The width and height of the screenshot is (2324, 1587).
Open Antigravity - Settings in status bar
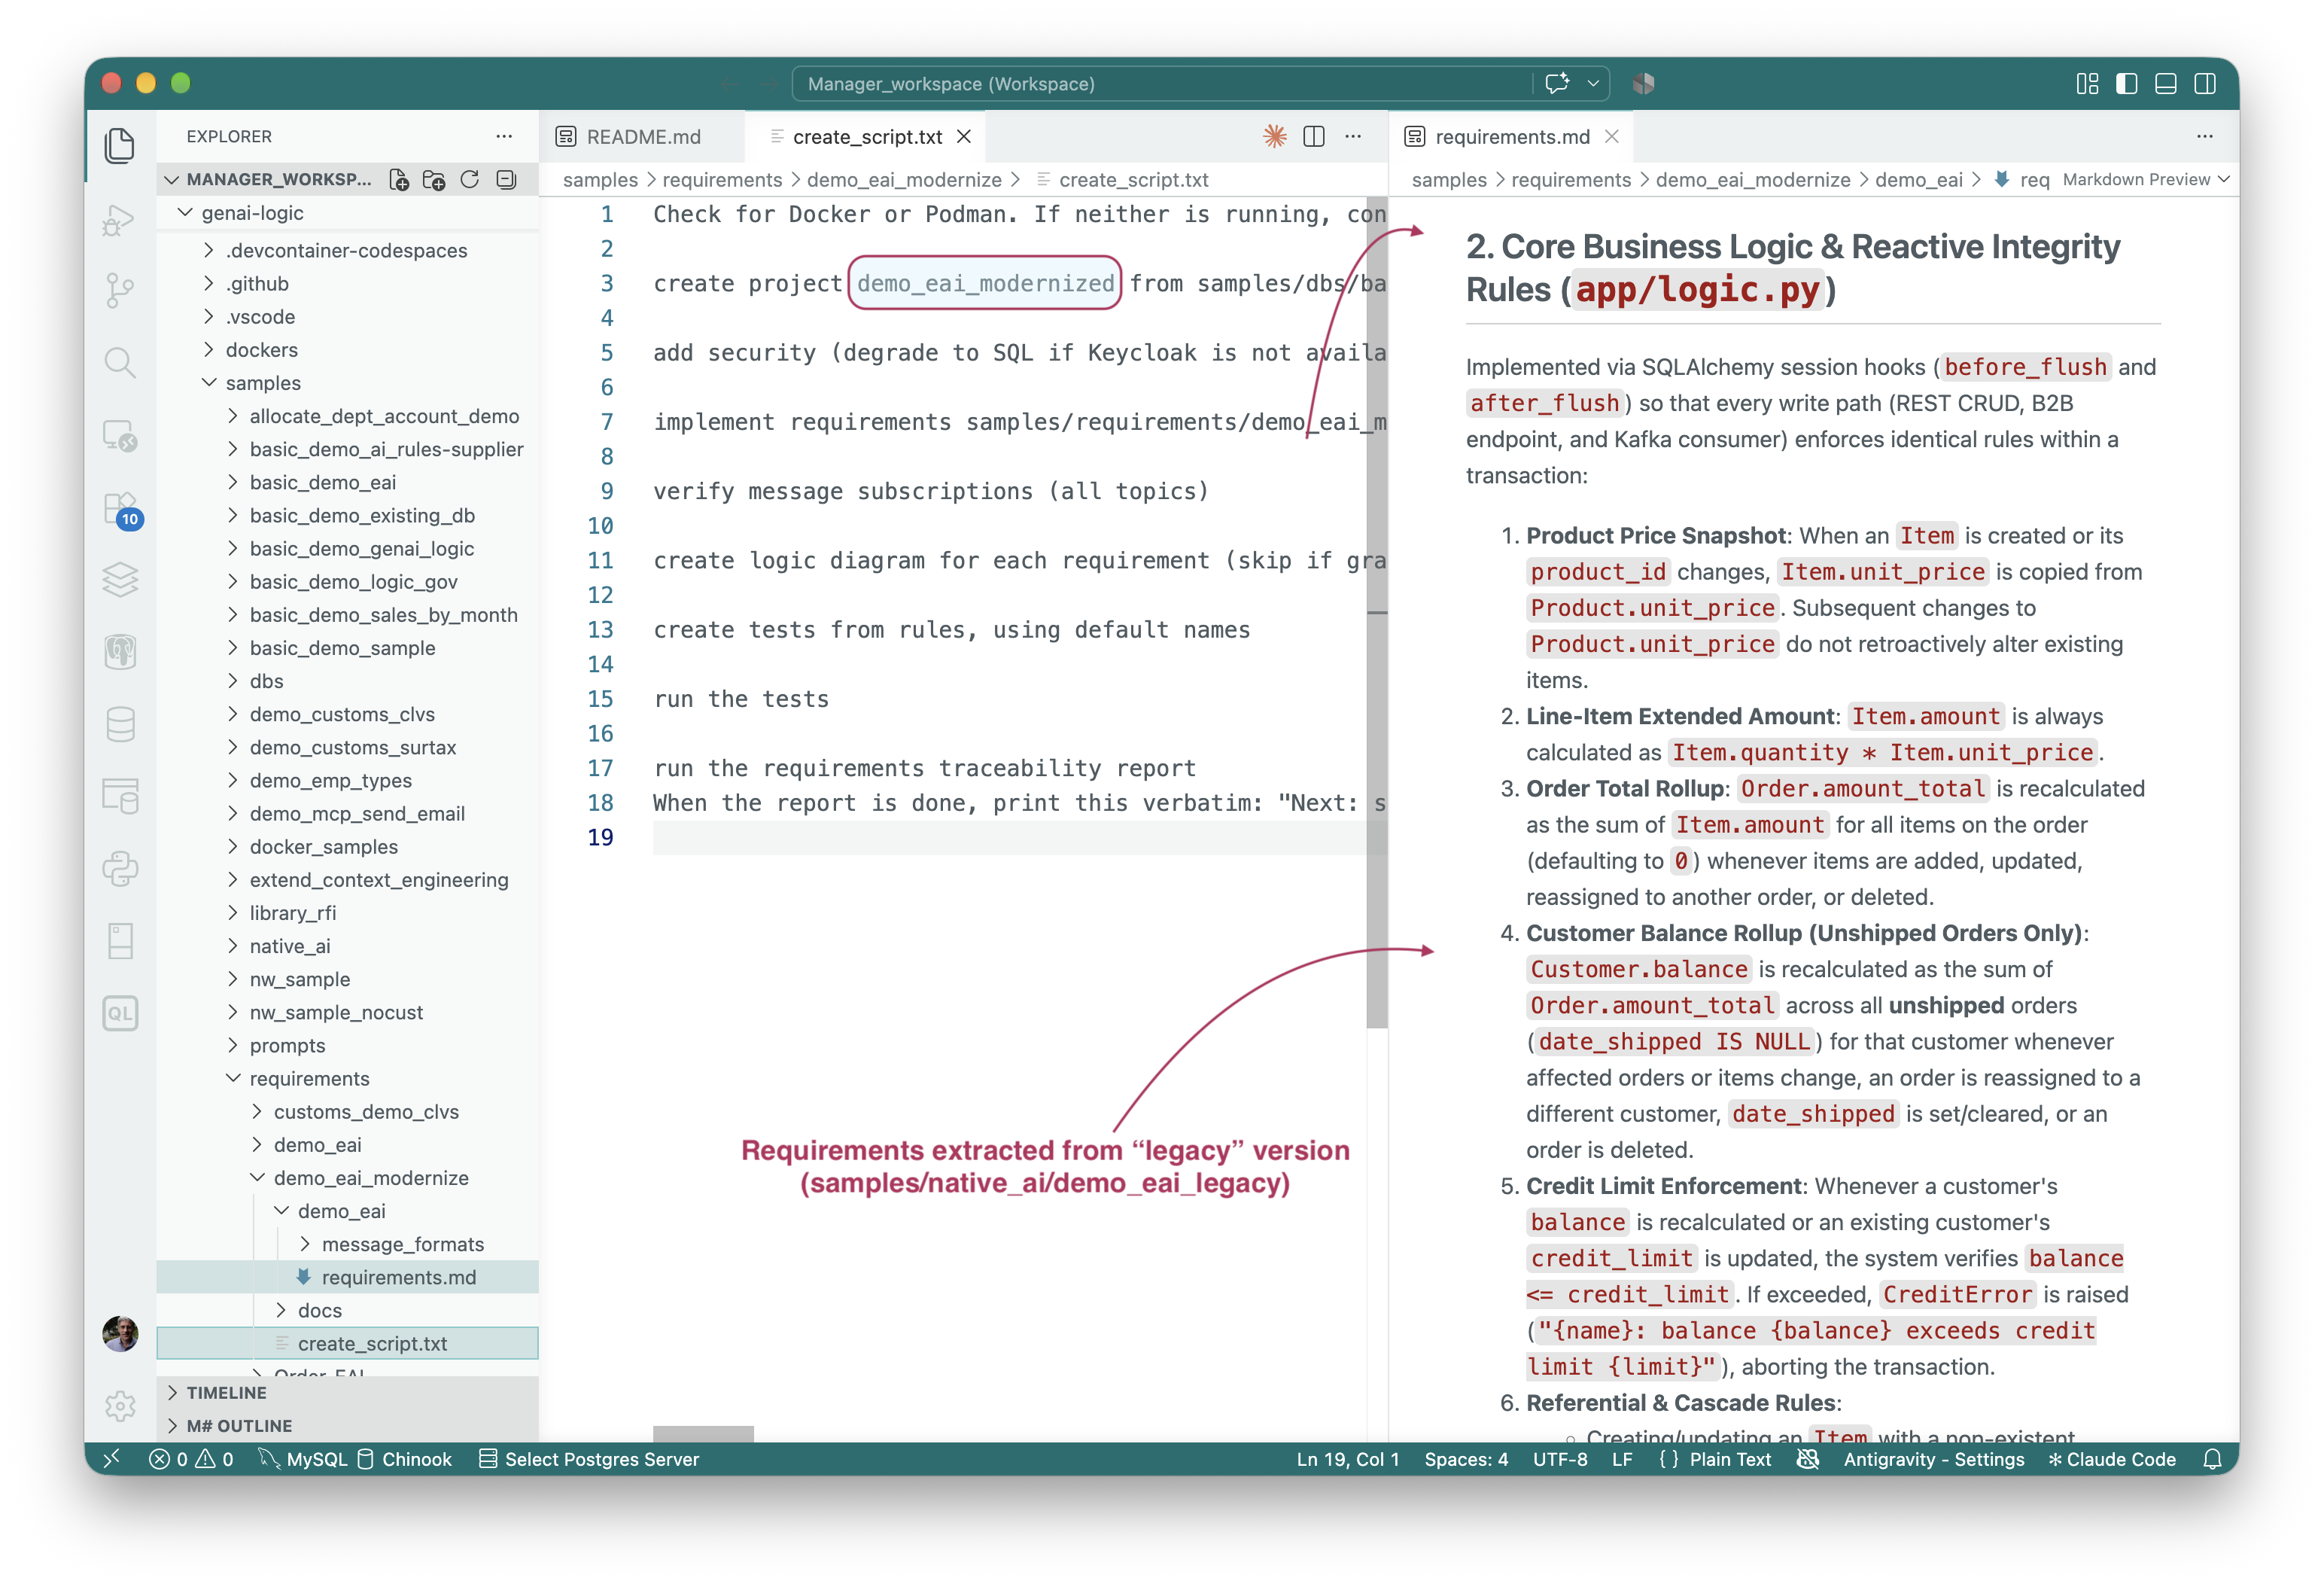tap(1933, 1459)
